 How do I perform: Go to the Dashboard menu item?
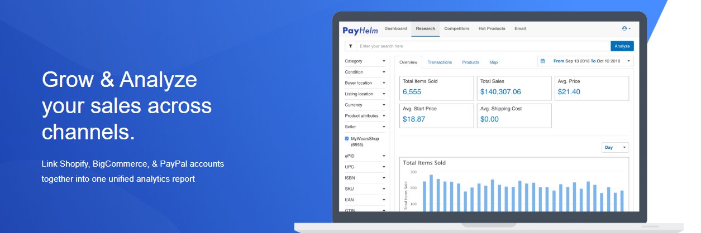point(395,28)
